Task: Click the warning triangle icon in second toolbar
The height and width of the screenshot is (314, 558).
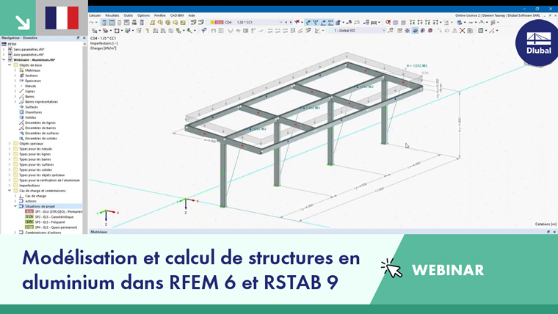Action: 454,31
